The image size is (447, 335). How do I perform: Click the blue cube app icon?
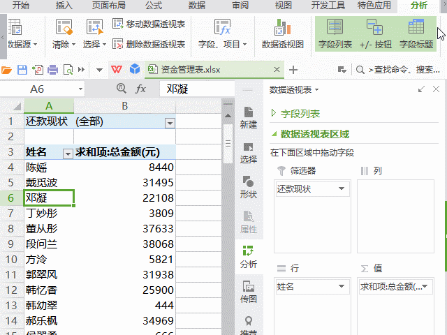coord(135,69)
